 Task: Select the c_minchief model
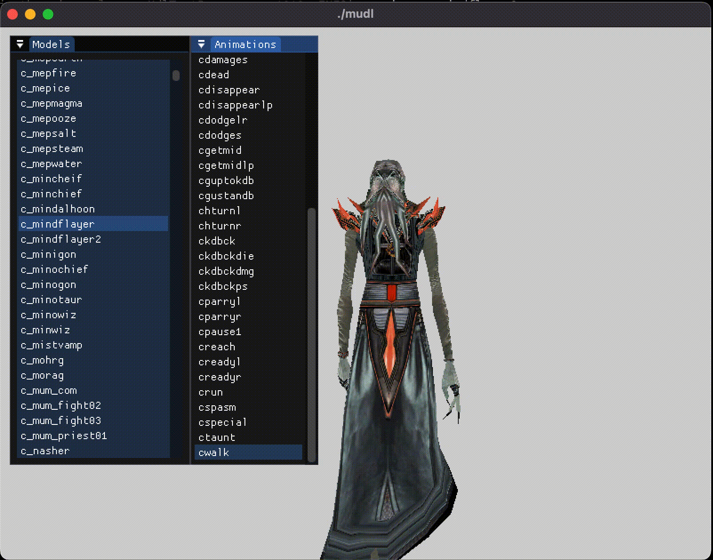pos(93,194)
